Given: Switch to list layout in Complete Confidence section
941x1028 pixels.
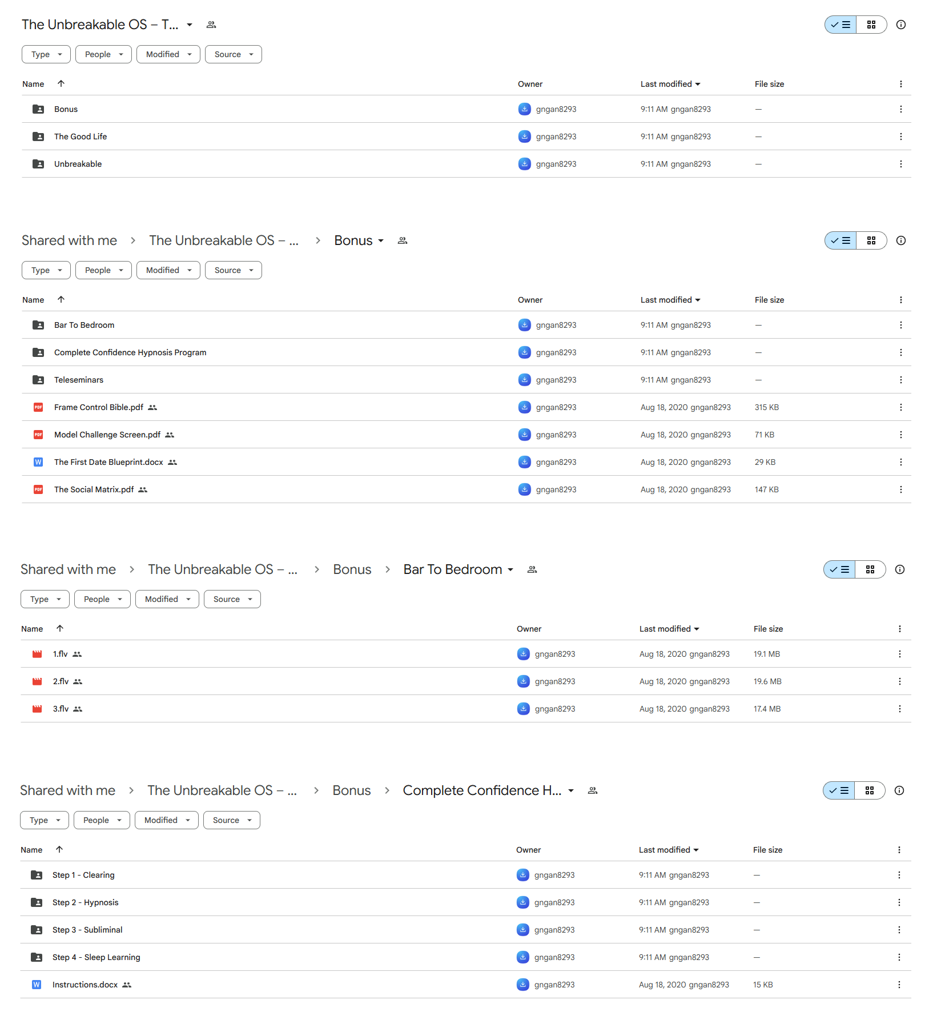Looking at the screenshot, I should coord(839,790).
